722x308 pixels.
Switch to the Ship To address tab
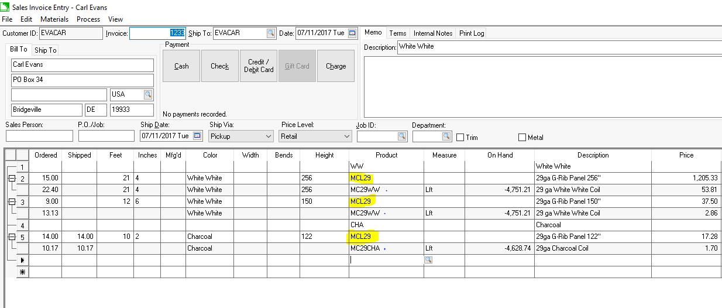pos(45,50)
